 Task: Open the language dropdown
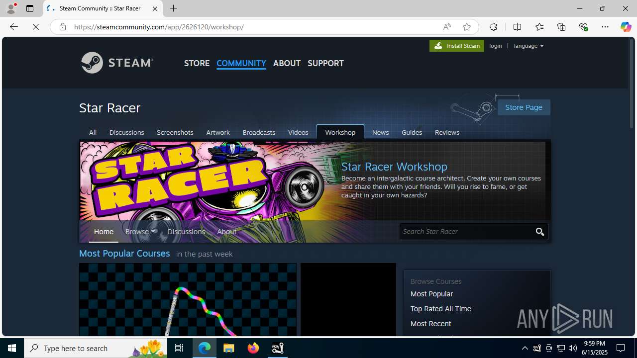[x=529, y=46]
